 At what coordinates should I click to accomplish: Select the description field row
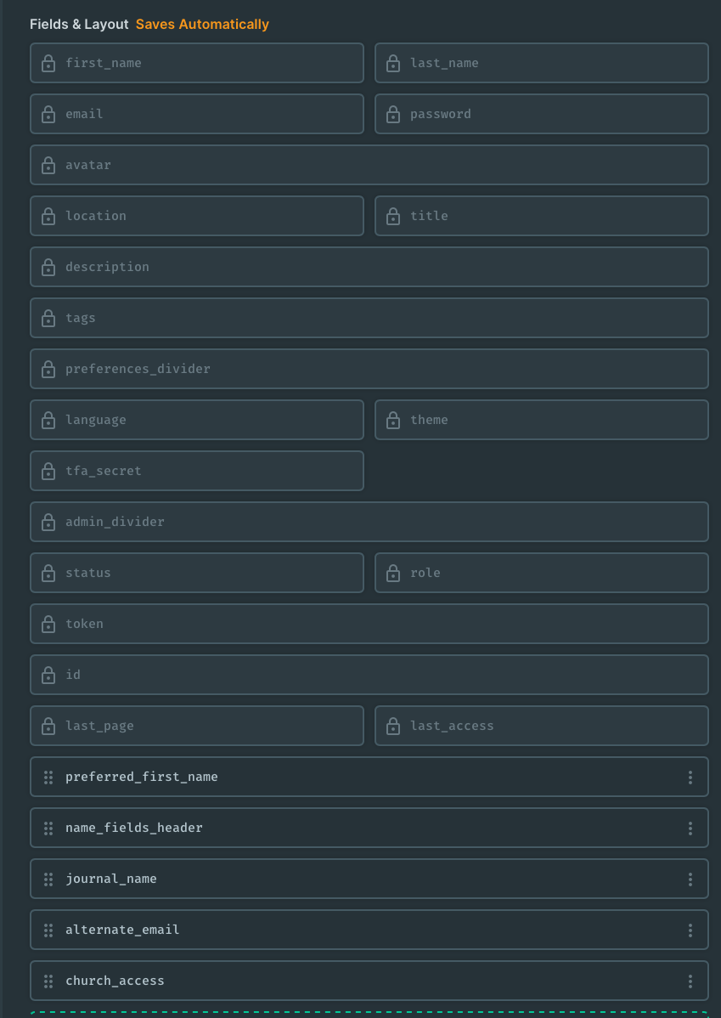pyautogui.click(x=369, y=267)
